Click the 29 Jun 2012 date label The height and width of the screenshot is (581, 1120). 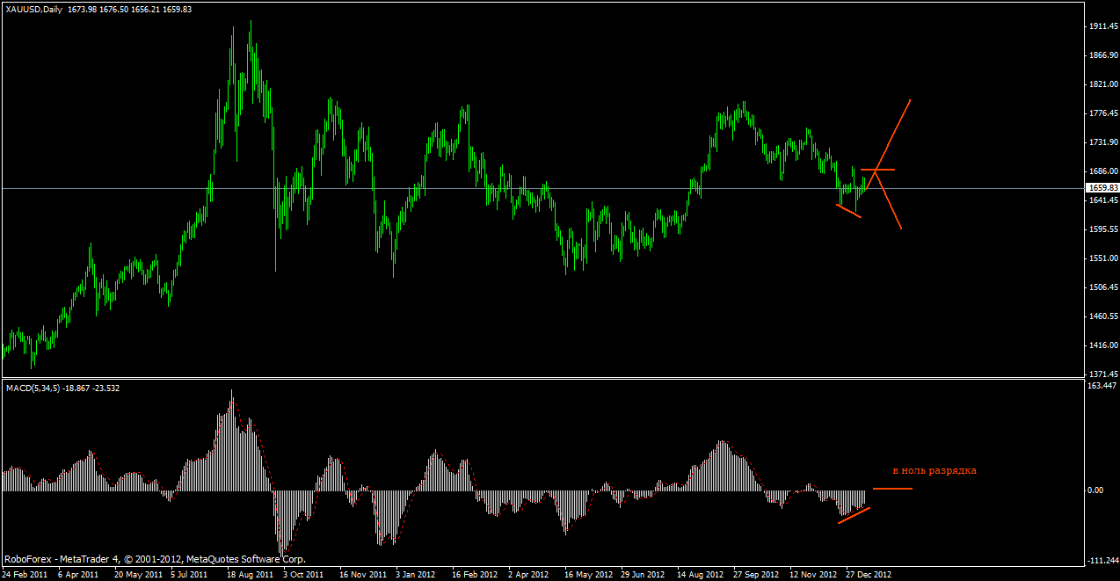(643, 575)
